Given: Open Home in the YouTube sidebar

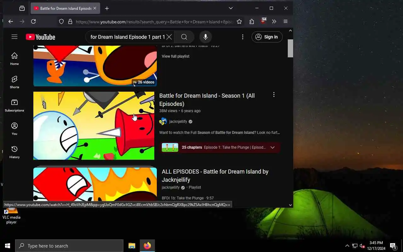Looking at the screenshot, I should pyautogui.click(x=14, y=59).
